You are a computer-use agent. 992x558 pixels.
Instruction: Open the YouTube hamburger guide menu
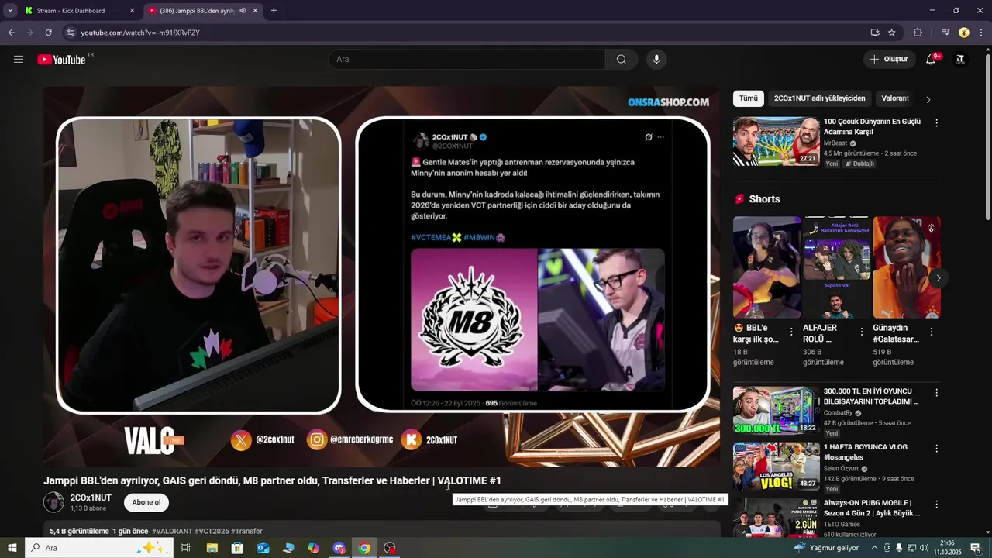click(x=19, y=59)
